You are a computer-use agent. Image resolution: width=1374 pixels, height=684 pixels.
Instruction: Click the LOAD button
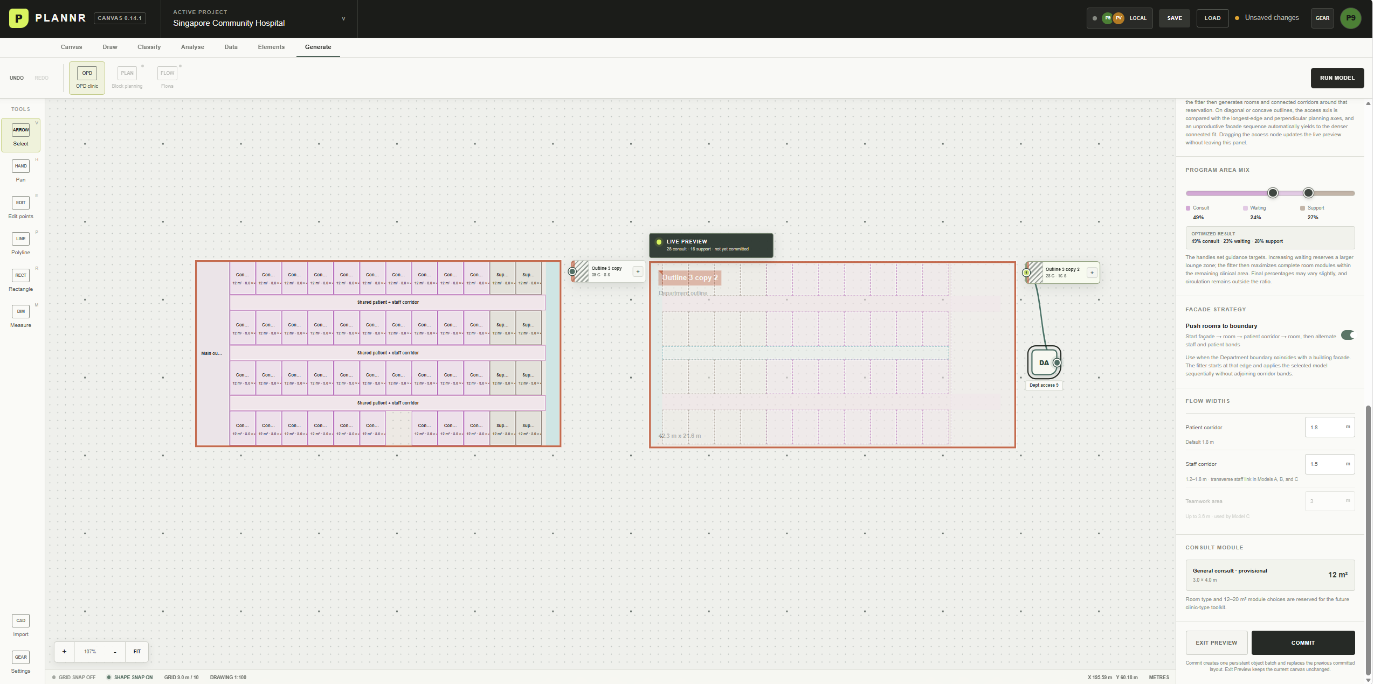[x=1213, y=18]
